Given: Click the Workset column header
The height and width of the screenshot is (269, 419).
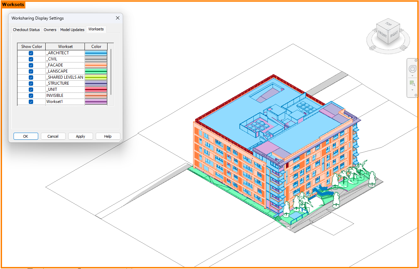Looking at the screenshot, I should (65, 47).
